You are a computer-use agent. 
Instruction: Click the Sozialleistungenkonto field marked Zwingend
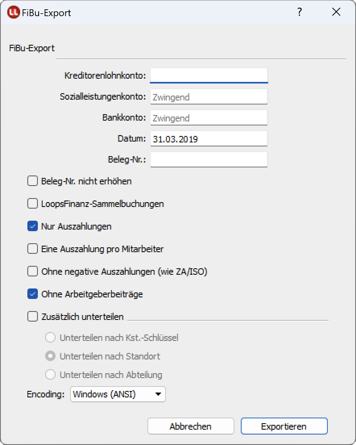(x=209, y=96)
